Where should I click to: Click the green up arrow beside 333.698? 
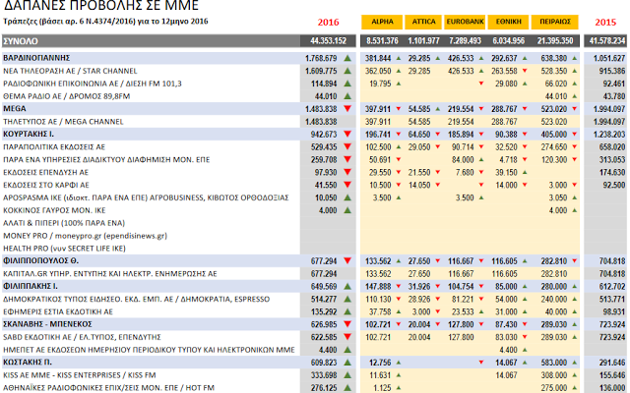tap(347, 375)
